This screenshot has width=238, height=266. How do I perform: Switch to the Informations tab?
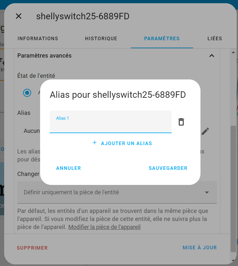click(x=38, y=39)
